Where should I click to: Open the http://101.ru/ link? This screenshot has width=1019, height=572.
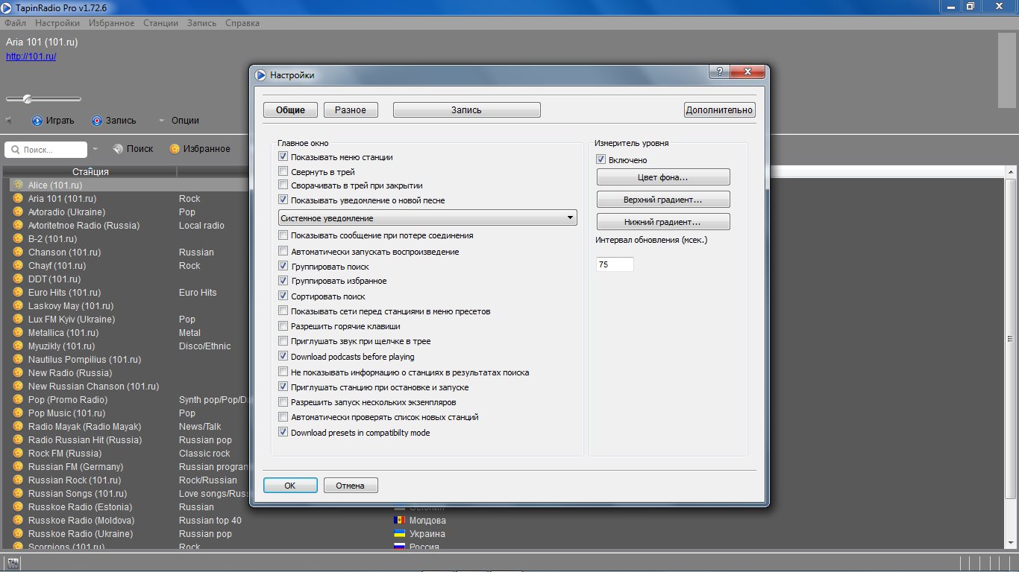[31, 57]
